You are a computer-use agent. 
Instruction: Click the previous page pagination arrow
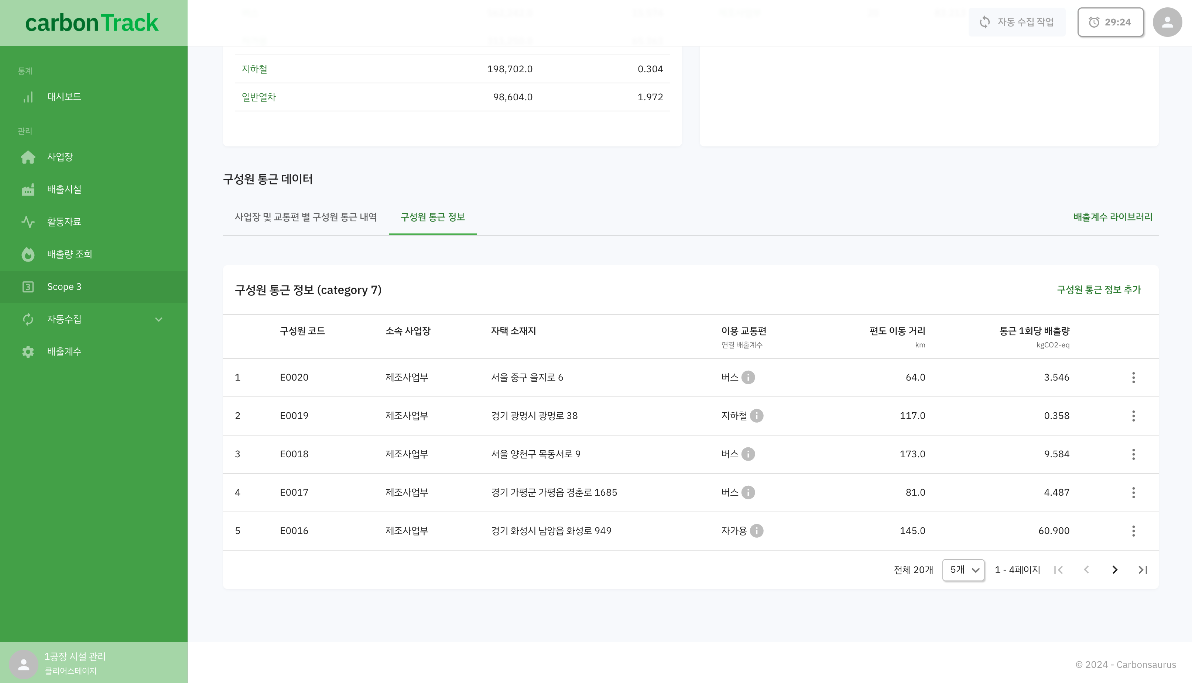point(1086,570)
